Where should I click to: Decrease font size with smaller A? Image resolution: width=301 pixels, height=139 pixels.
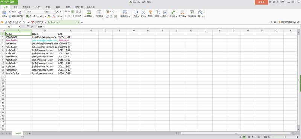[x=61, y=12]
